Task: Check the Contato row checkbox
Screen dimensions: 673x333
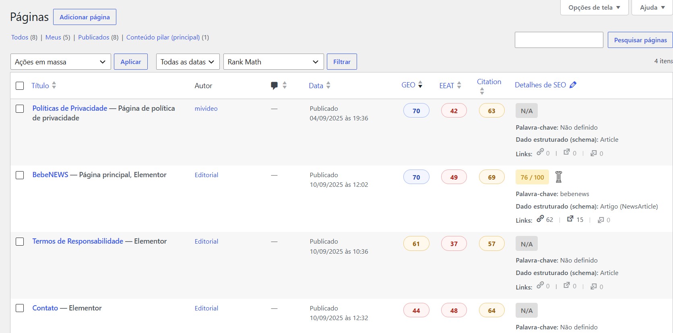Action: coord(20,308)
